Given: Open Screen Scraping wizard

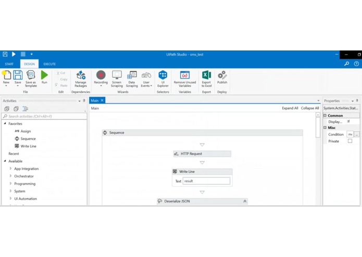Looking at the screenshot, I should coord(117,79).
